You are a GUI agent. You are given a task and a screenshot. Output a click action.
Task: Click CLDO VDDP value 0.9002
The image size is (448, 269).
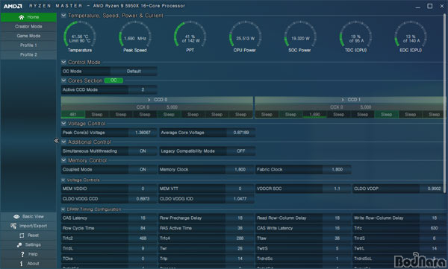[434, 189]
